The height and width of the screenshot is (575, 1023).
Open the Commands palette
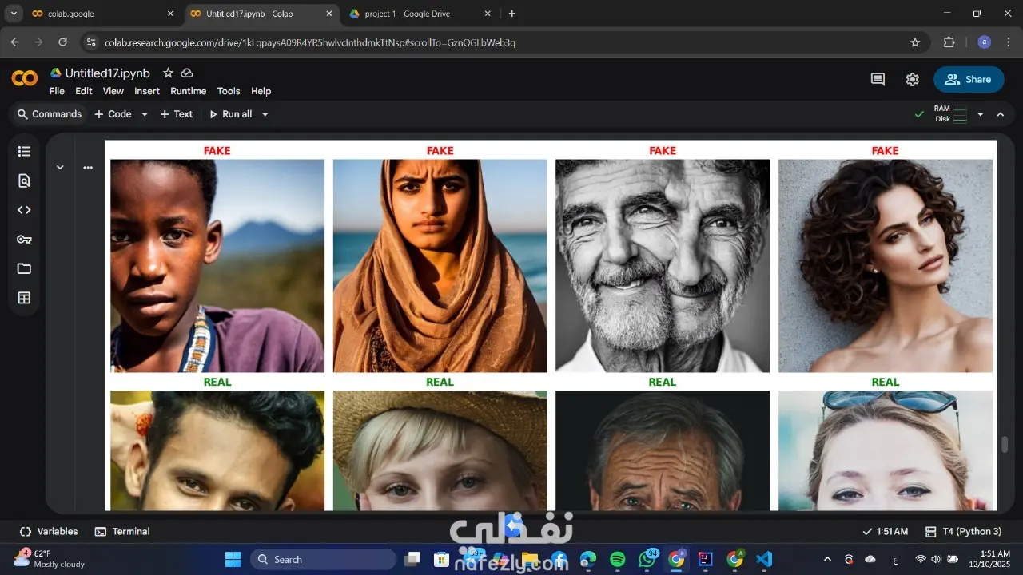point(50,114)
